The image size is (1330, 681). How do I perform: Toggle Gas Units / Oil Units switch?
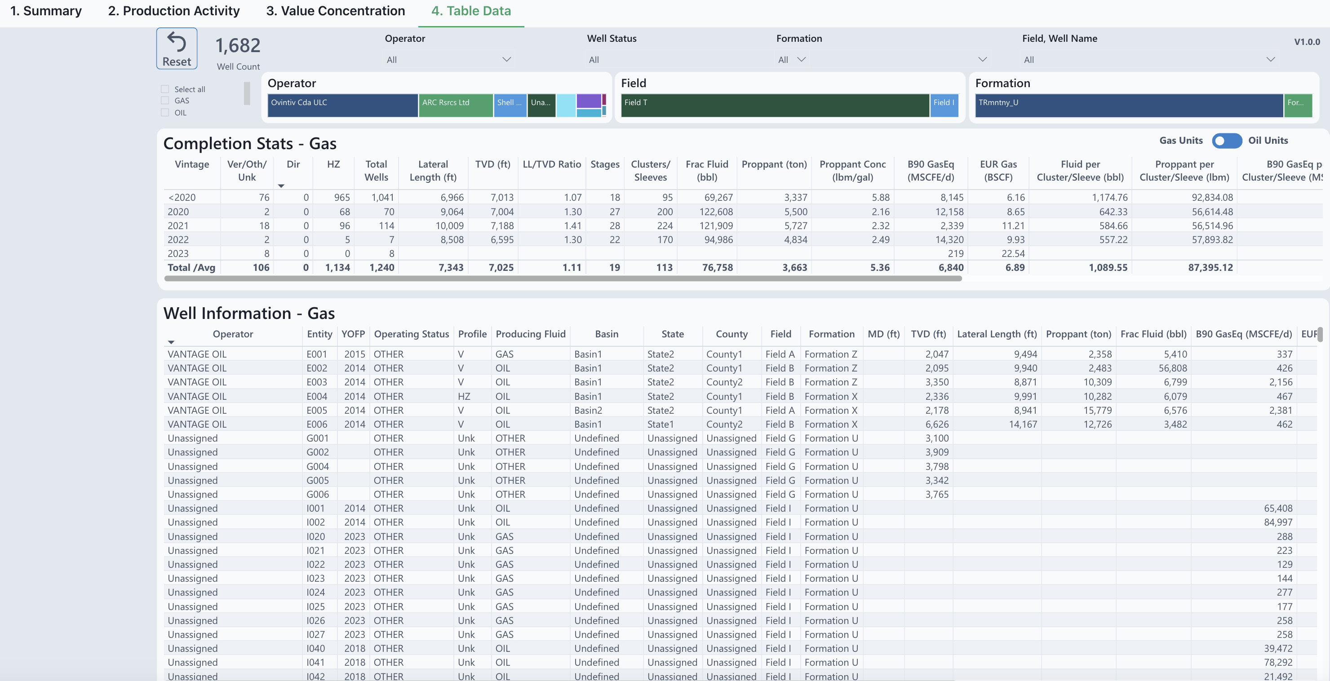(1227, 141)
